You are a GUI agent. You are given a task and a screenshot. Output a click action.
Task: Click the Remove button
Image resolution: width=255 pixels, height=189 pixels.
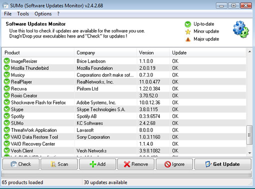click(136, 164)
